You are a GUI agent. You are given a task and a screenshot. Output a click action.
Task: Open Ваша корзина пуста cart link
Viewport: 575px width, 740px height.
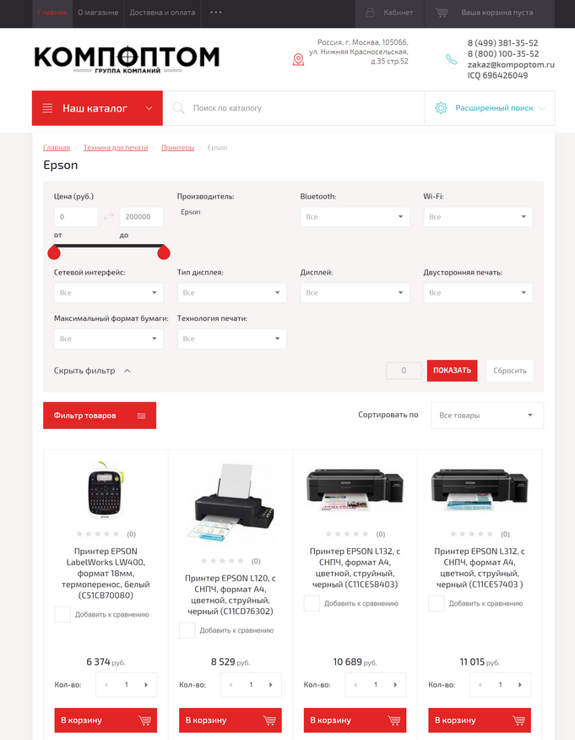pos(489,13)
